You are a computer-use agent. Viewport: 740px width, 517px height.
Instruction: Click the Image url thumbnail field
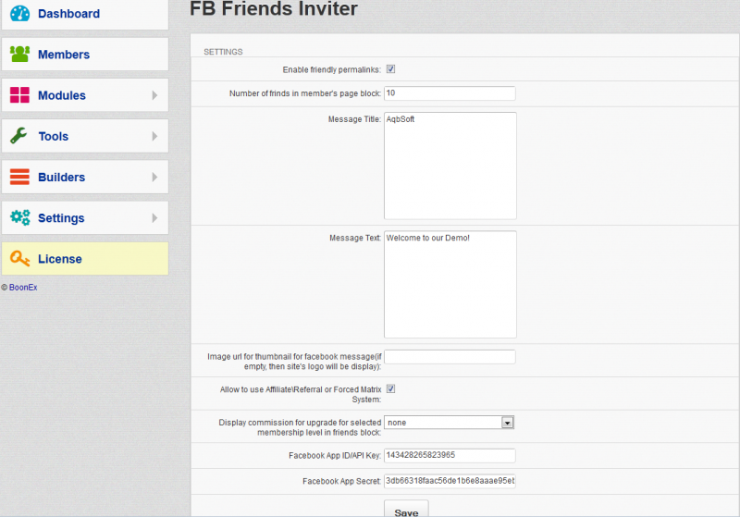click(450, 357)
